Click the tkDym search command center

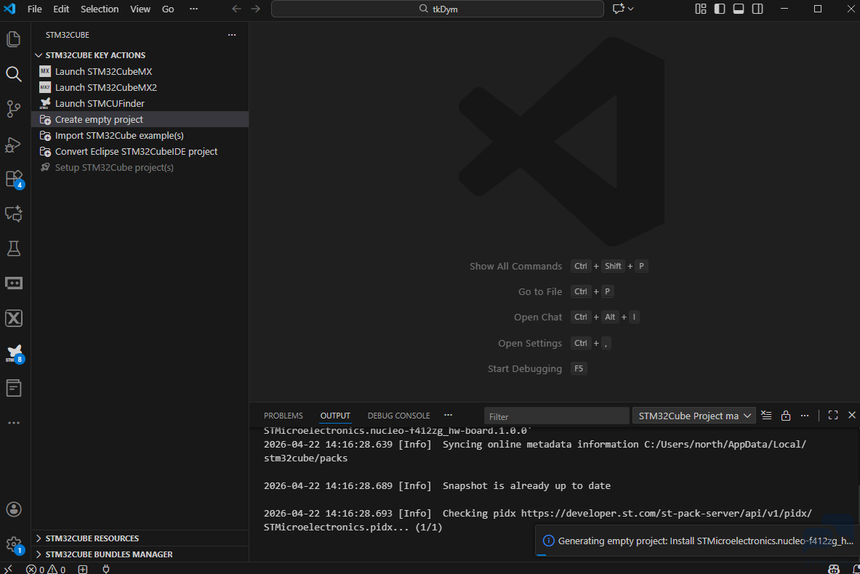[438, 9]
